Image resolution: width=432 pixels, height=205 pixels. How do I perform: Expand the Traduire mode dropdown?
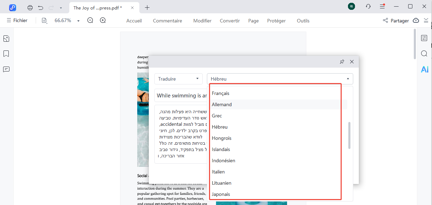[178, 79]
